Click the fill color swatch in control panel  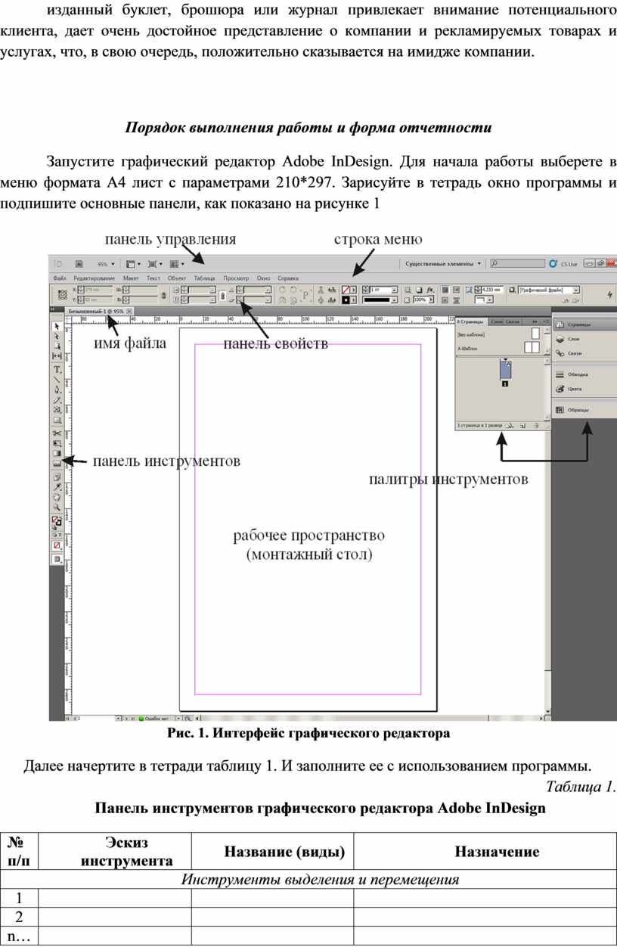click(346, 290)
